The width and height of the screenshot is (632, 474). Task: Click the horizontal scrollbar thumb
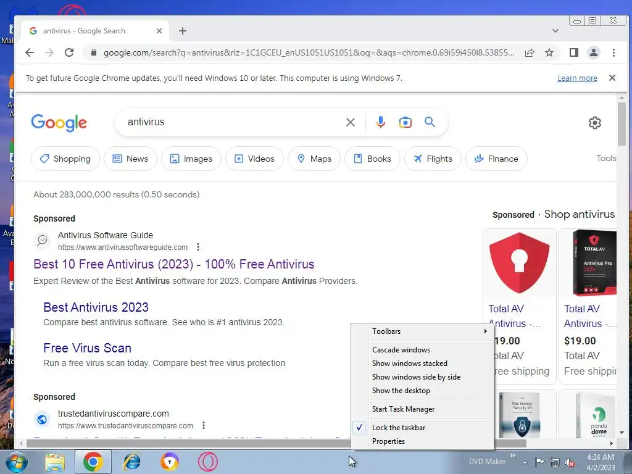click(x=276, y=443)
